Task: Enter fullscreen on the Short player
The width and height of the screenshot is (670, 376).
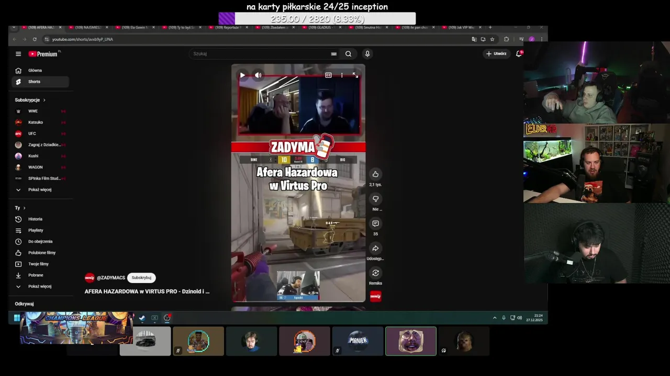Action: [355, 75]
